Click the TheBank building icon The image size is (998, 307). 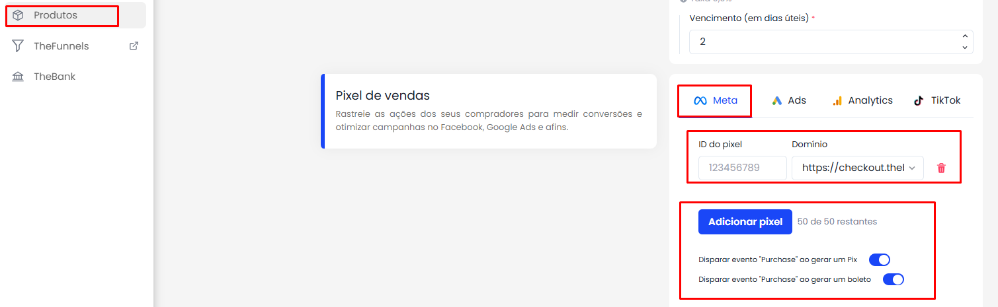[x=18, y=77]
